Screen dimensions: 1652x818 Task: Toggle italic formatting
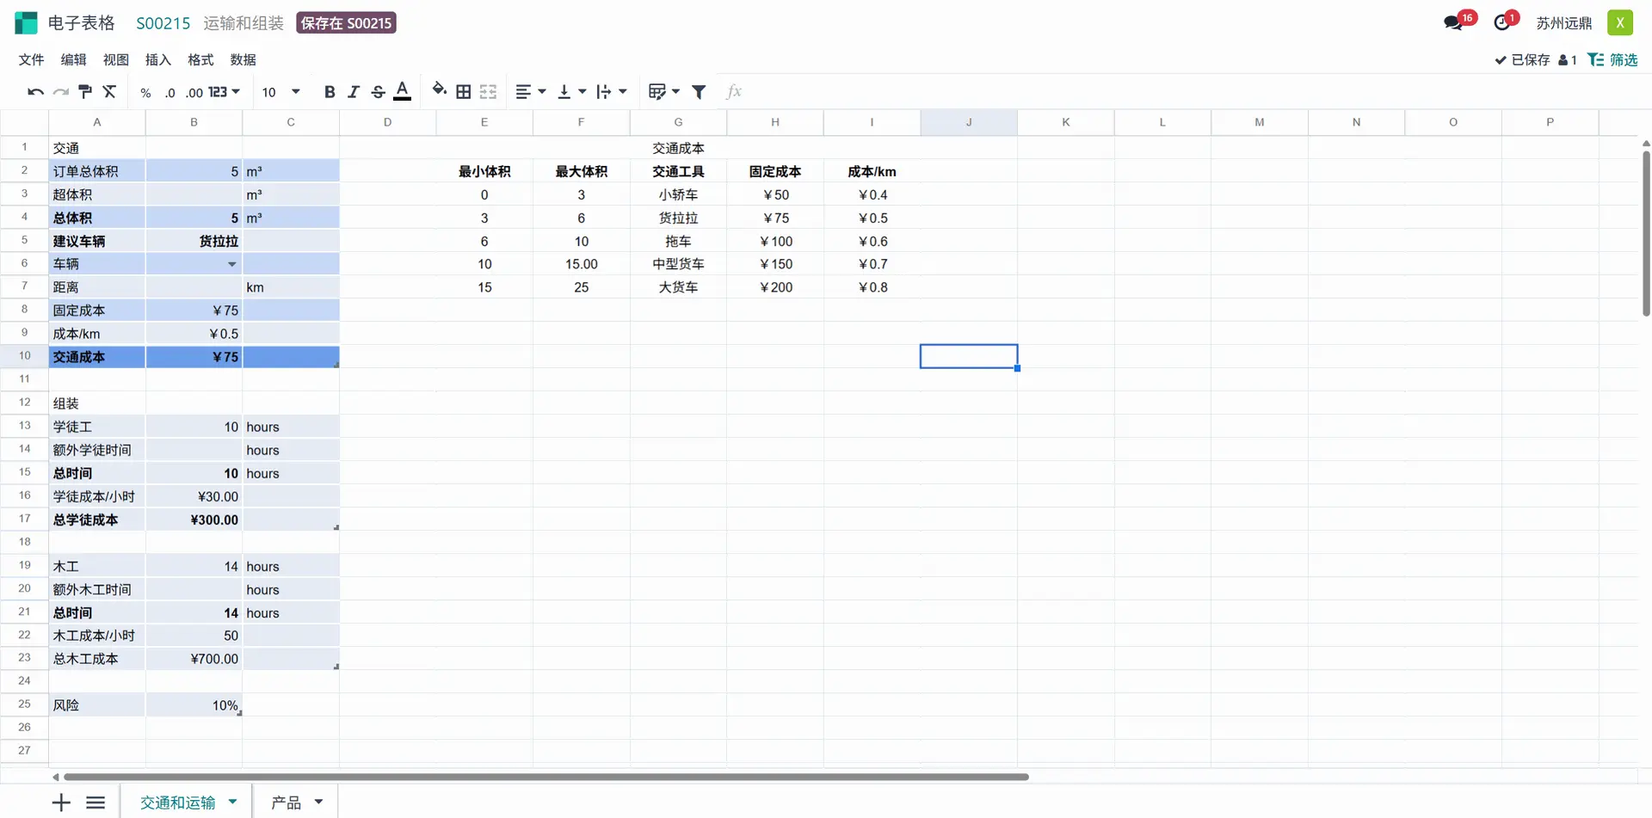[353, 92]
